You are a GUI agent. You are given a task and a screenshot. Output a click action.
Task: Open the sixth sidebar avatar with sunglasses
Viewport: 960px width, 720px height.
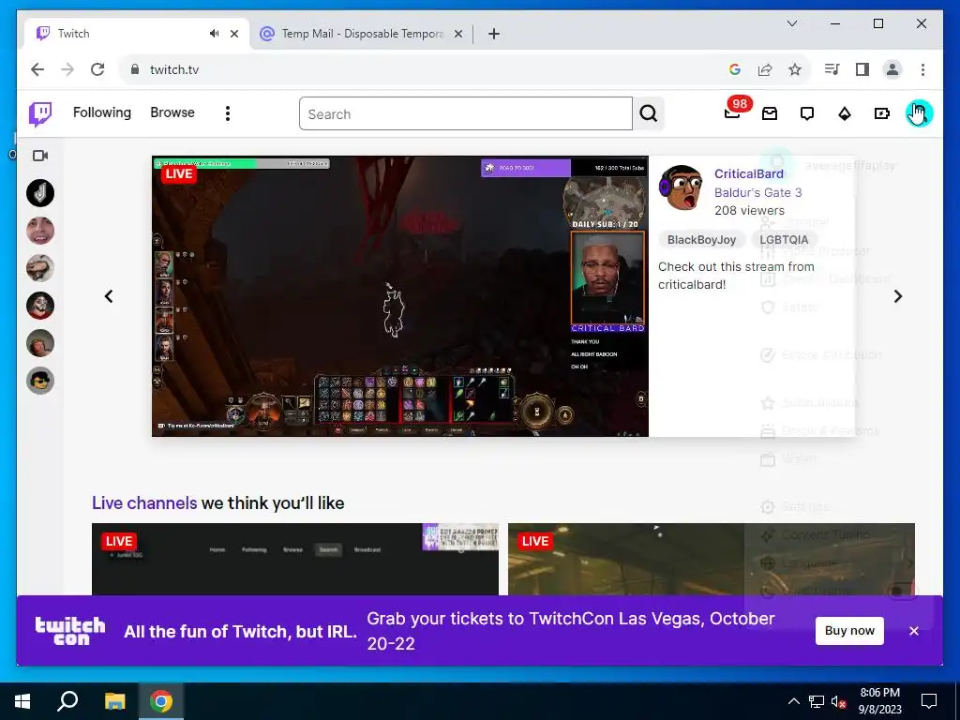tap(40, 381)
